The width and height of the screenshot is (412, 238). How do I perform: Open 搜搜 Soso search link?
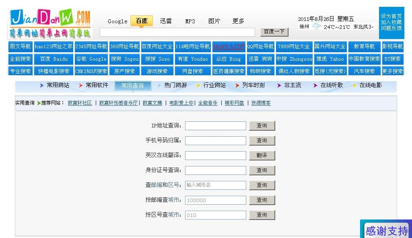(x=157, y=59)
